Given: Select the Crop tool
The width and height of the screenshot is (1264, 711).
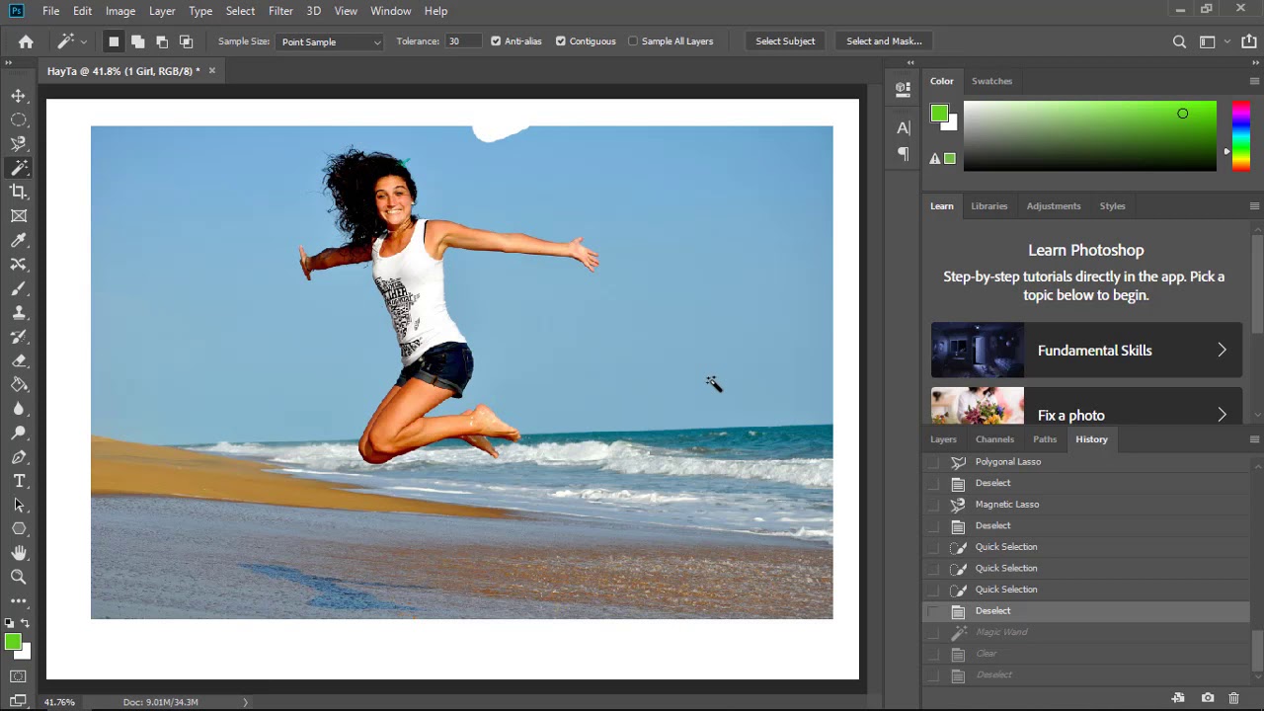Looking at the screenshot, I should point(19,192).
